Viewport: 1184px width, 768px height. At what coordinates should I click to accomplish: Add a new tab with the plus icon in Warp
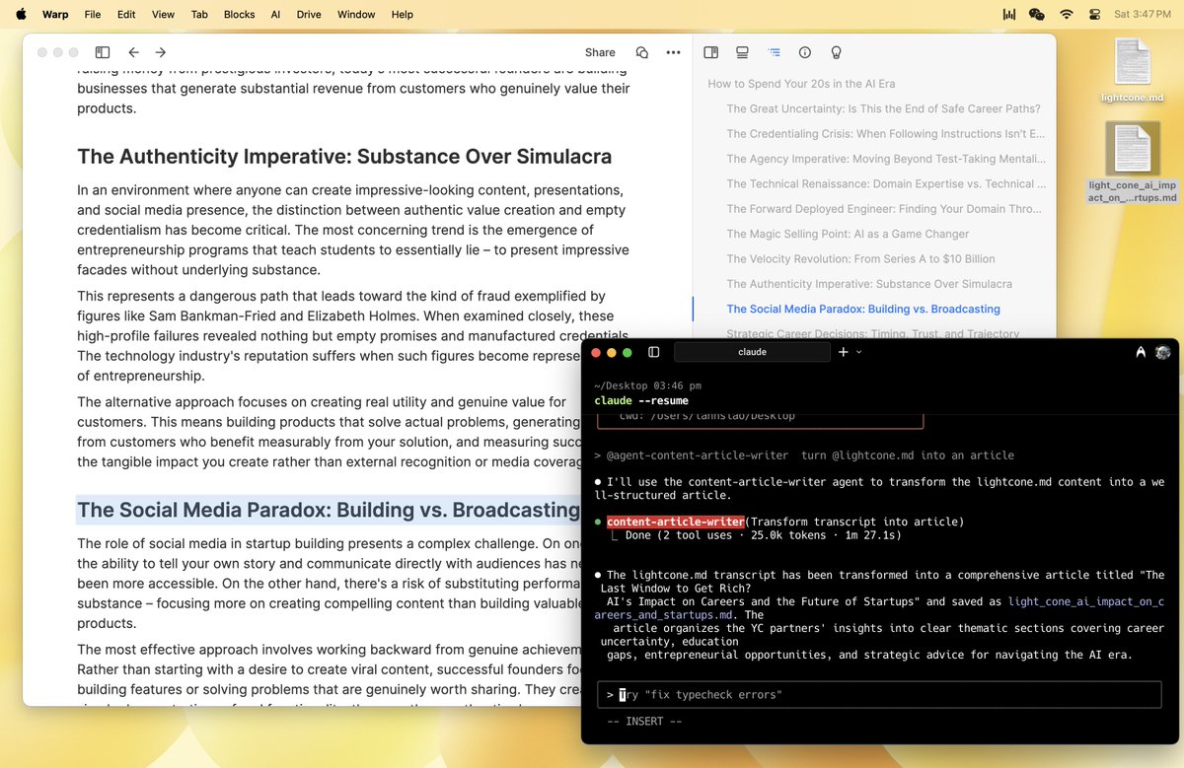click(843, 352)
